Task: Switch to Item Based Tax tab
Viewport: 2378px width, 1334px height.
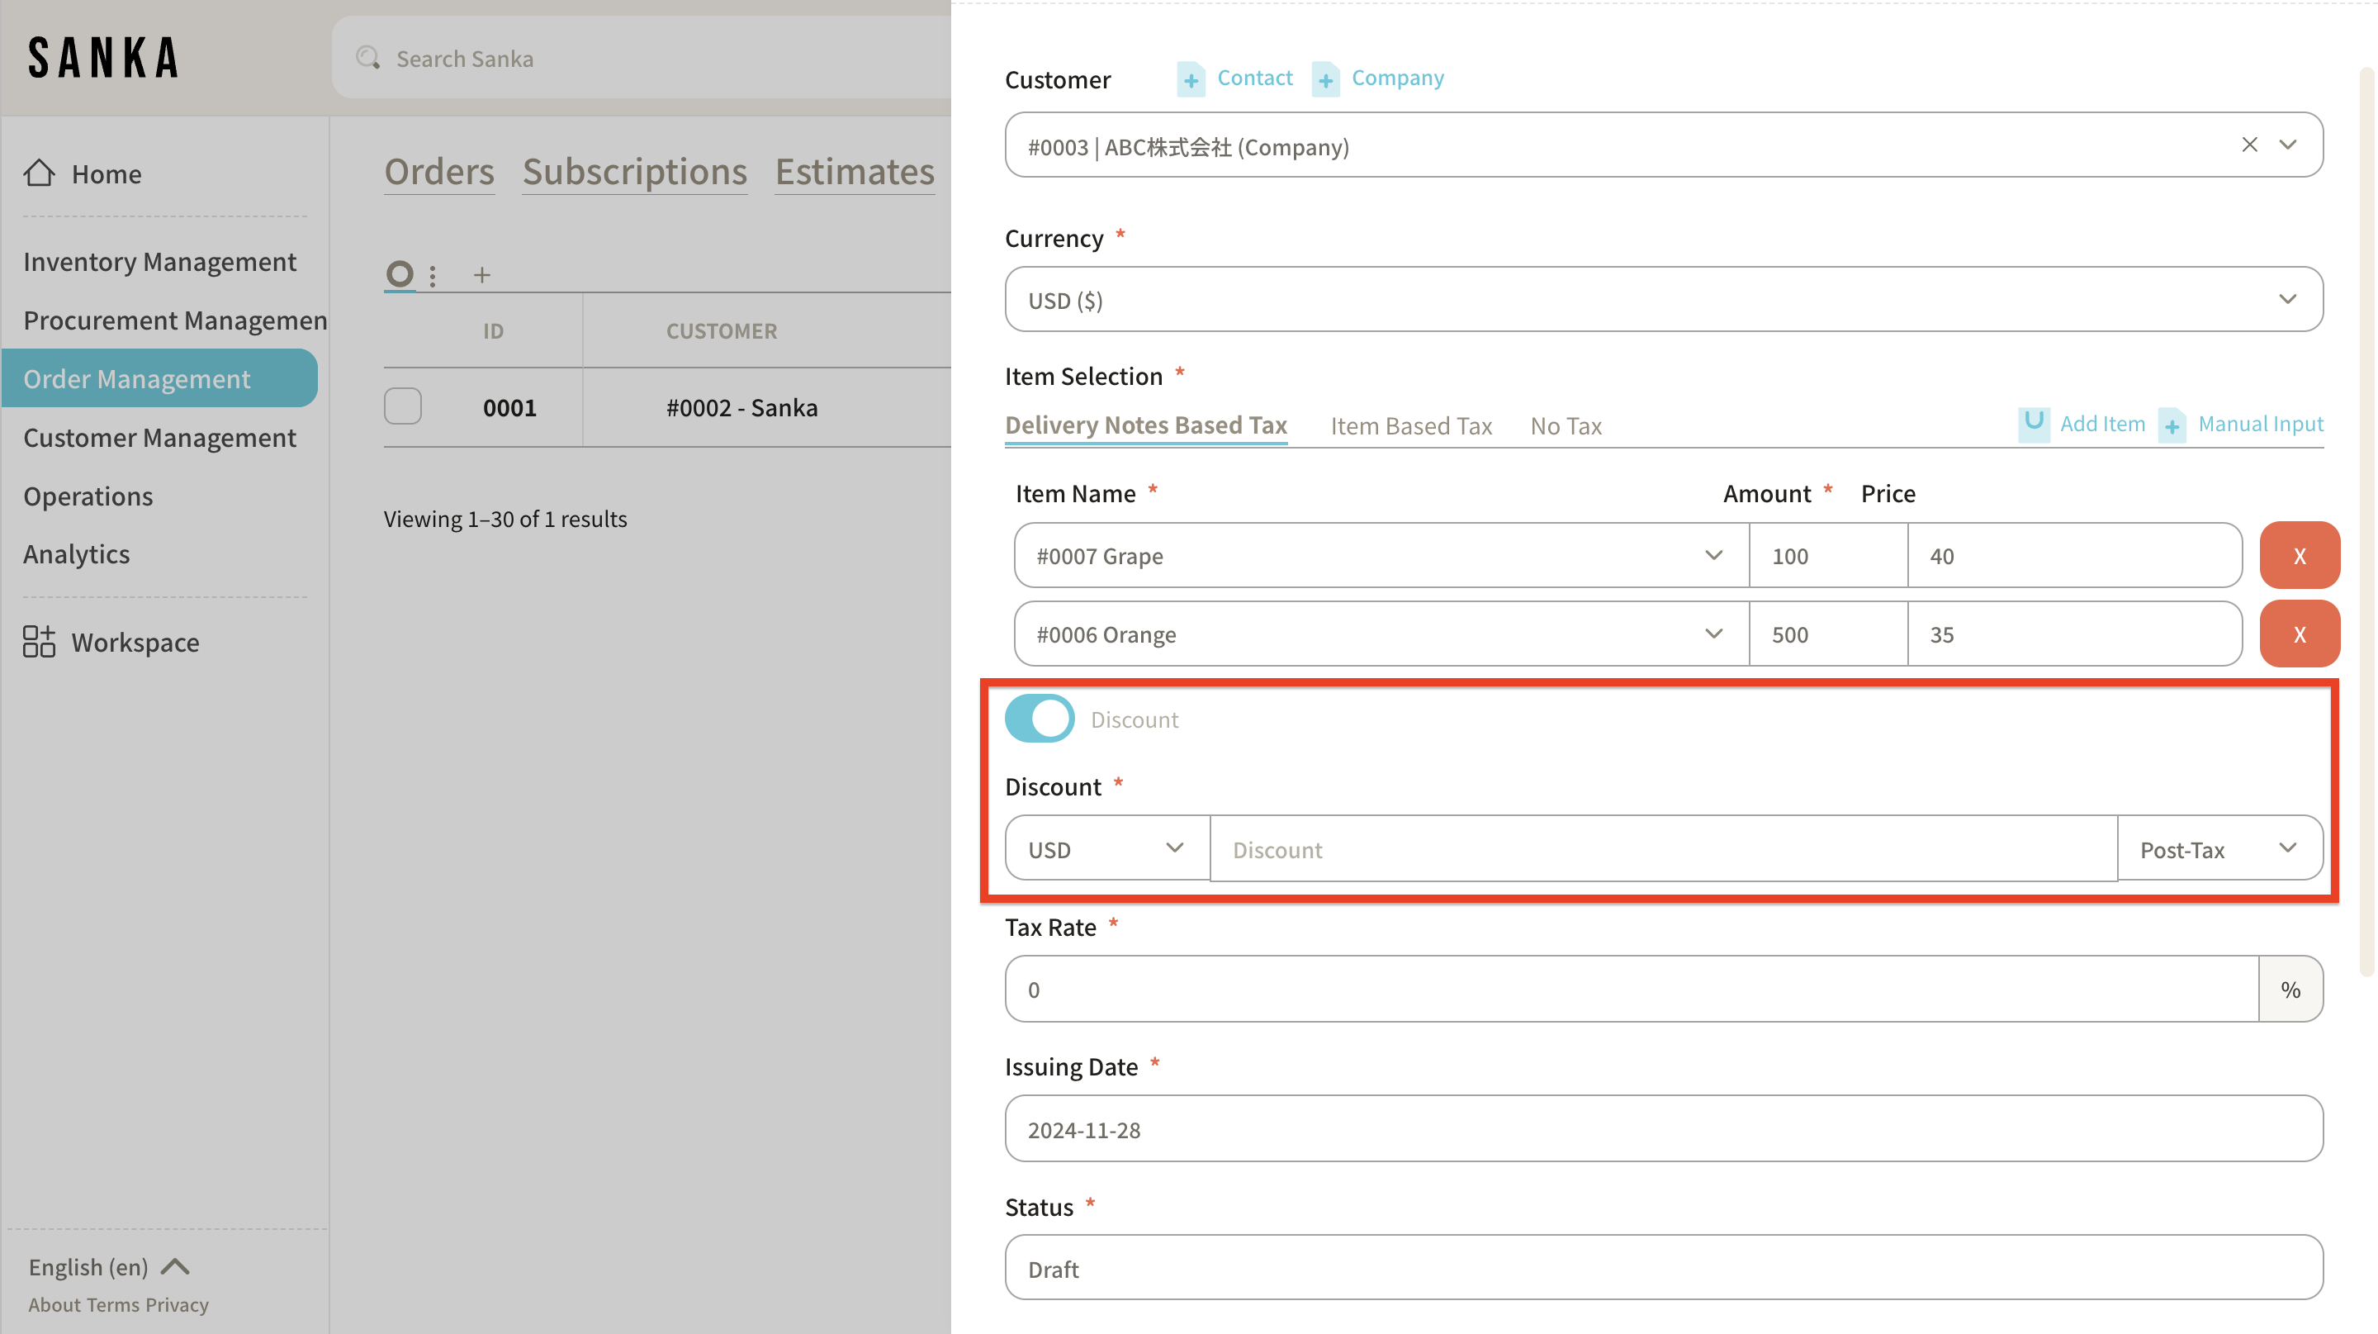Action: point(1410,425)
